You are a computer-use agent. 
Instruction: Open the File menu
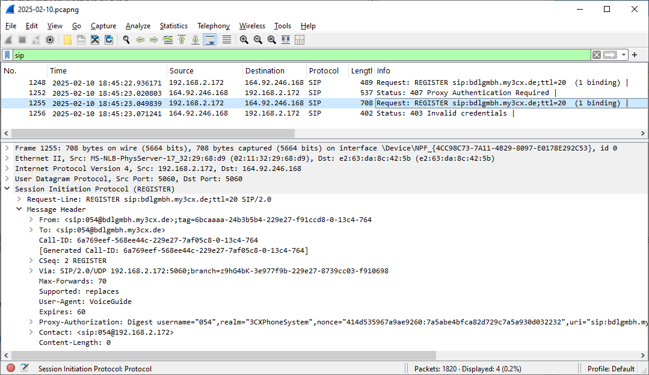click(x=11, y=26)
